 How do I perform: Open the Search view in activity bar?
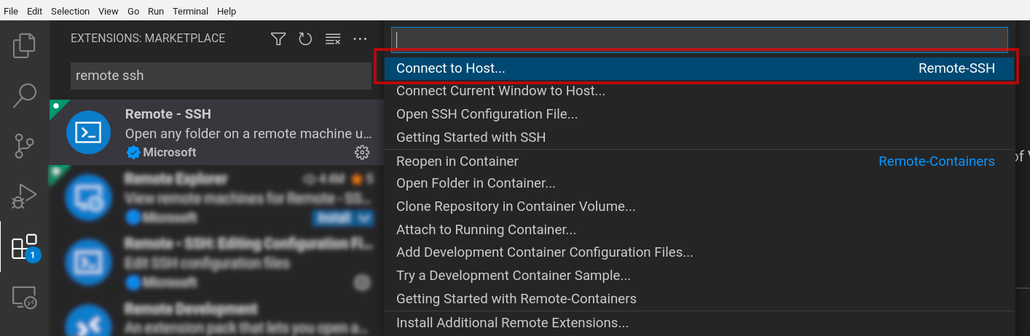pyautogui.click(x=24, y=95)
